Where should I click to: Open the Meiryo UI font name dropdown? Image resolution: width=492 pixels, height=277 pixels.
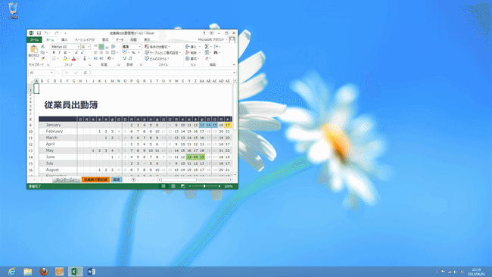click(x=65, y=47)
